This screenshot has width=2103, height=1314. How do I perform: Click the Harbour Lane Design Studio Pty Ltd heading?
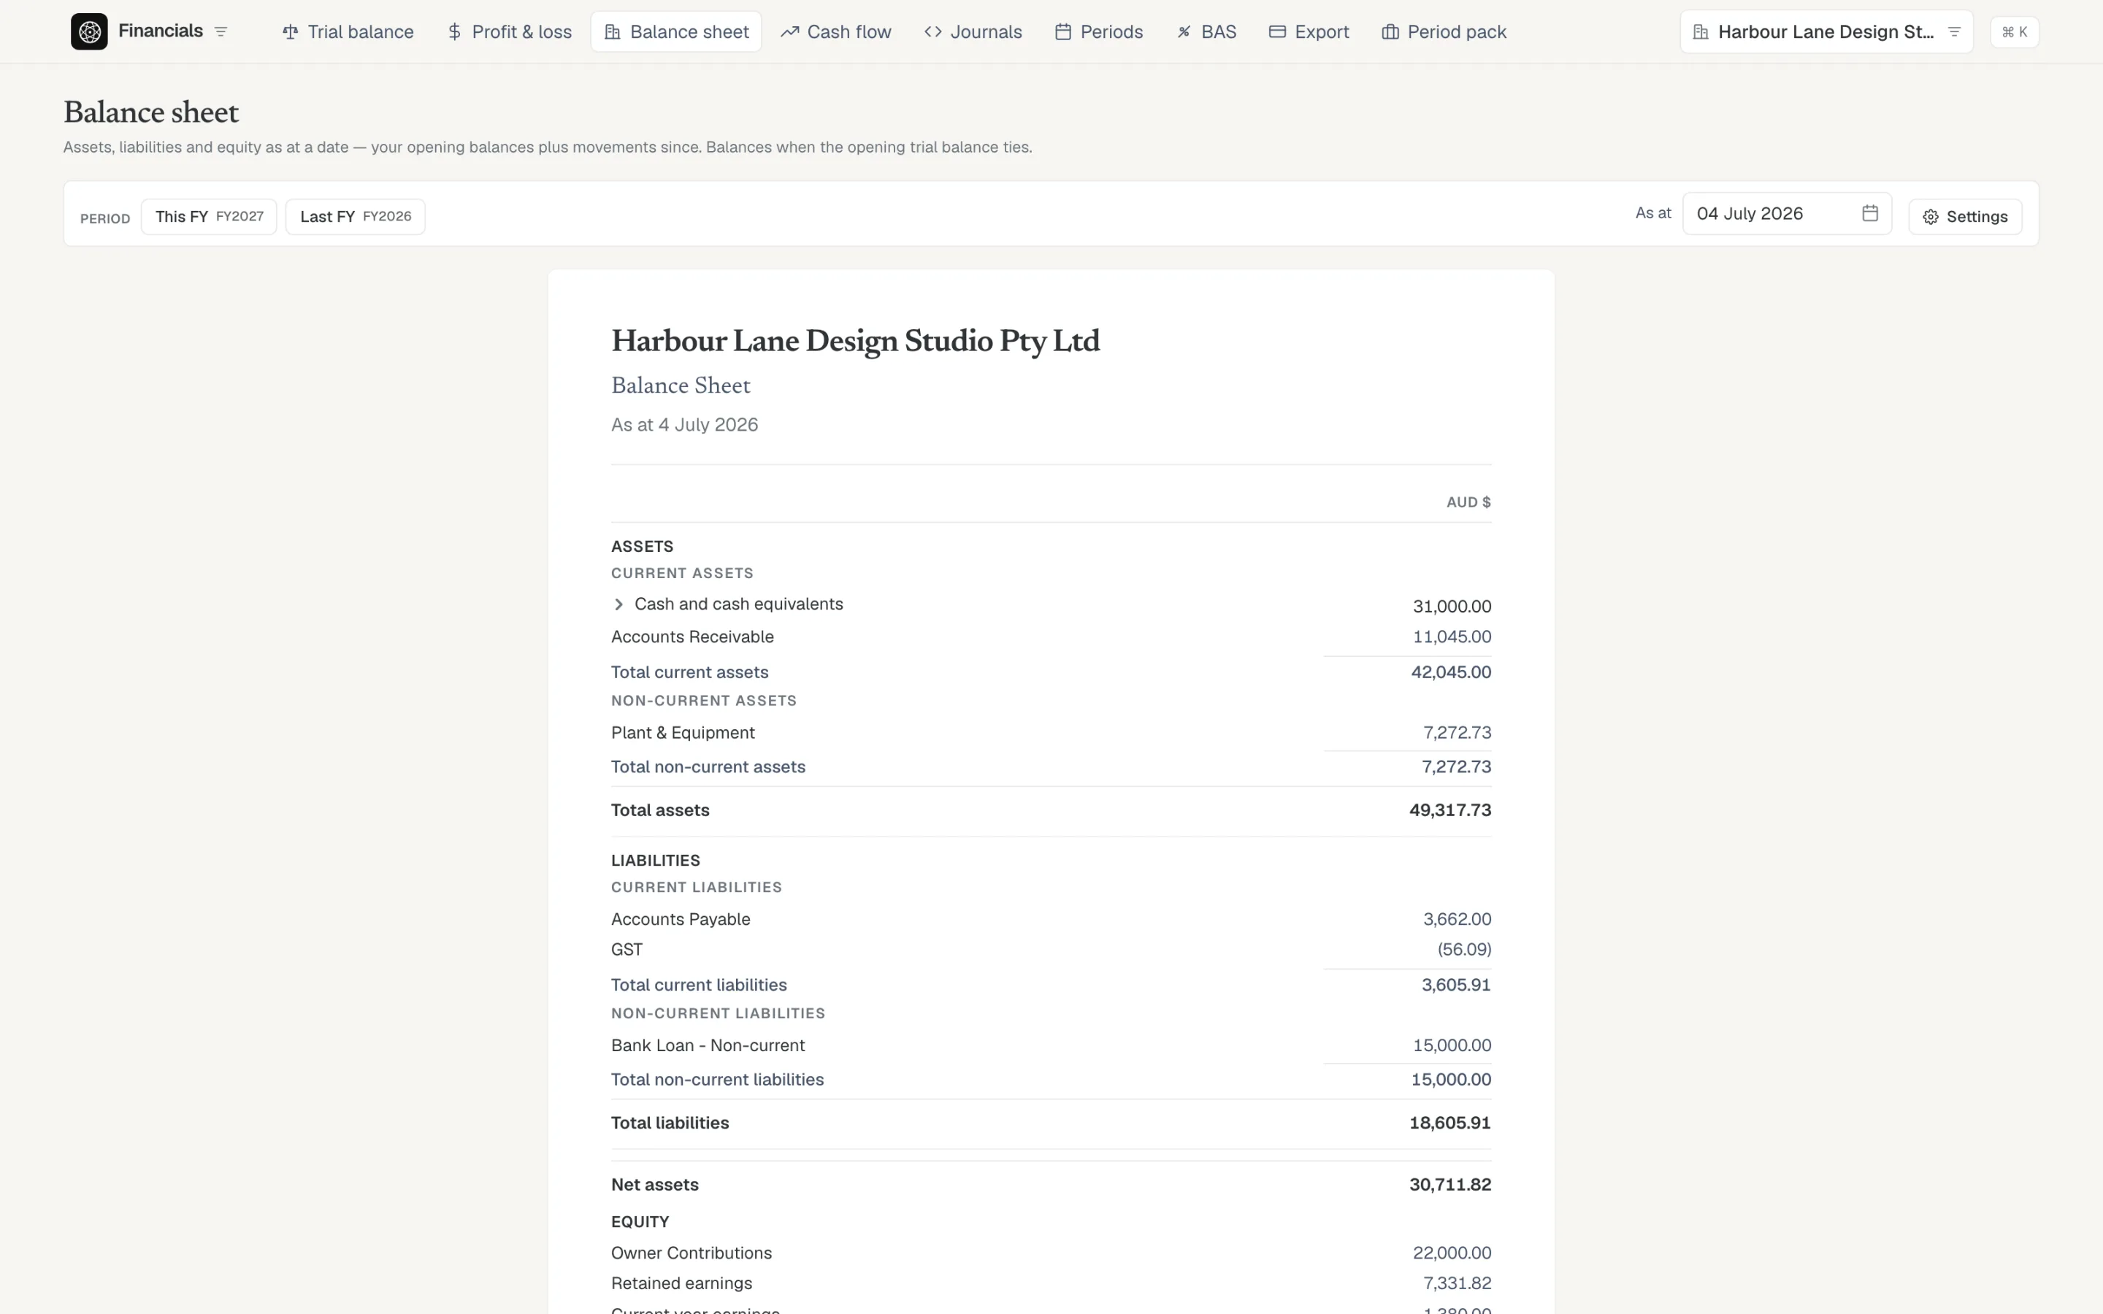(855, 341)
